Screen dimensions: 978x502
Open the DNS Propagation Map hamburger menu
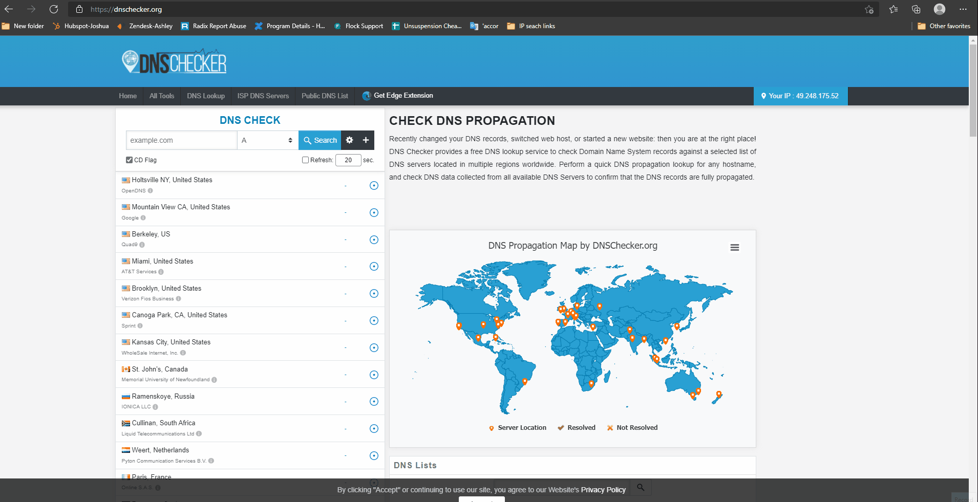click(734, 247)
